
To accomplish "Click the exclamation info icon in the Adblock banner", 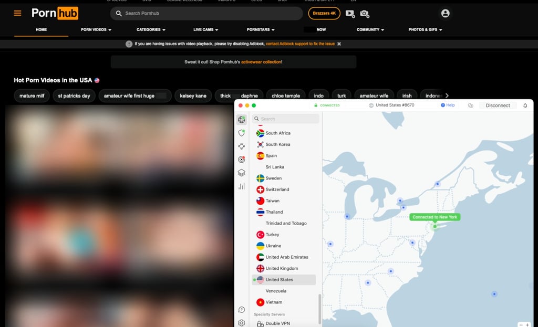I will [129, 44].
